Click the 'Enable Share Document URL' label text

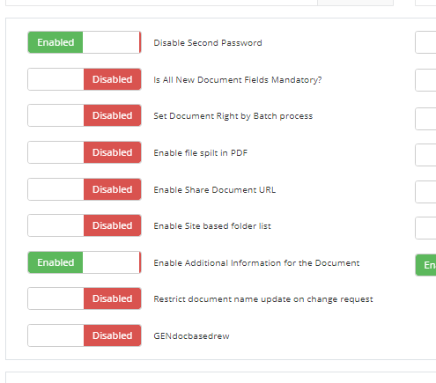click(215, 190)
